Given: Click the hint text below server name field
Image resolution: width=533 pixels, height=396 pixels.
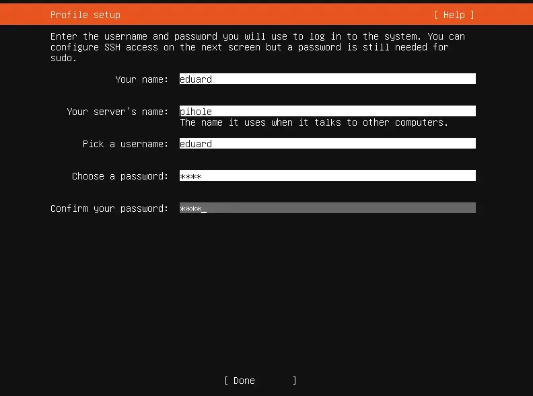Looking at the screenshot, I should tap(314, 122).
